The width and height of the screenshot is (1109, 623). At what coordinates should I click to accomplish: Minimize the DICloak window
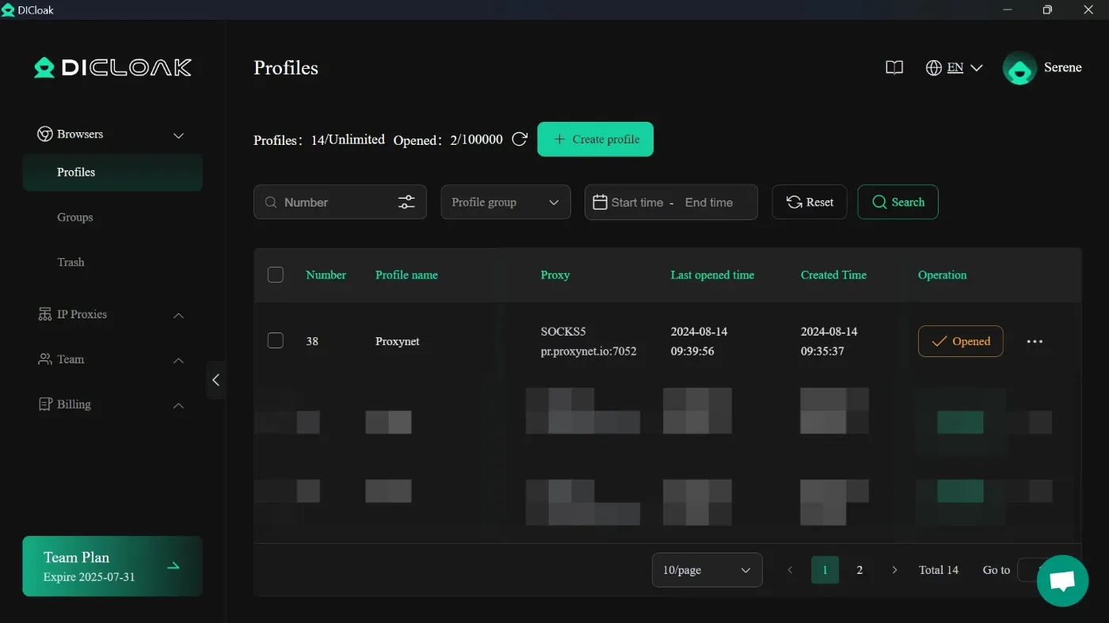1008,9
